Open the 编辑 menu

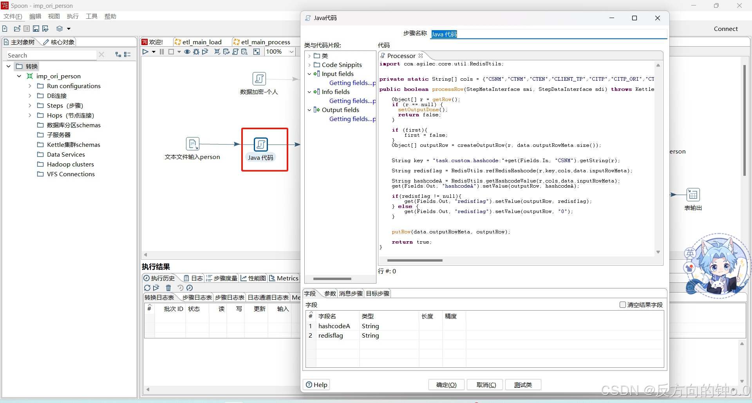click(x=35, y=16)
